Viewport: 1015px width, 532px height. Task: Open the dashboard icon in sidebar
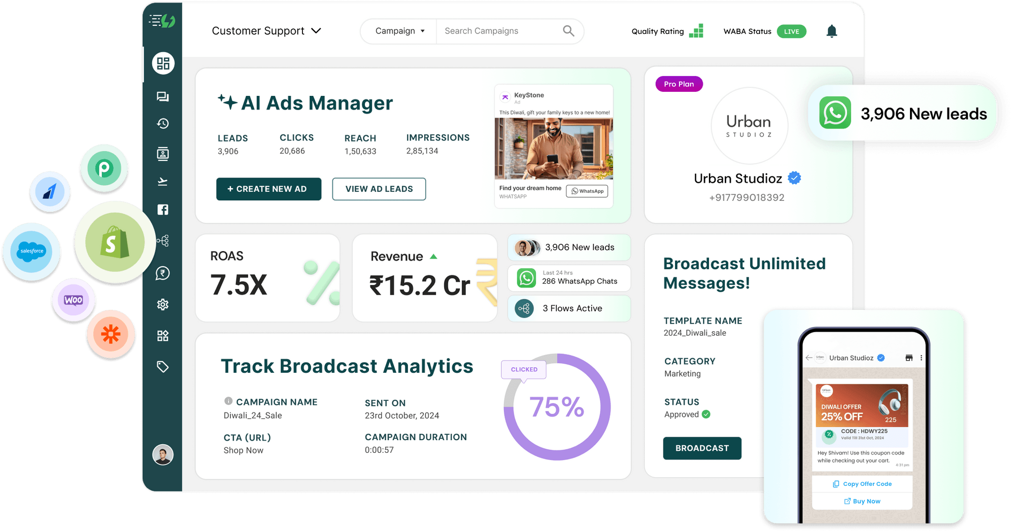163,63
